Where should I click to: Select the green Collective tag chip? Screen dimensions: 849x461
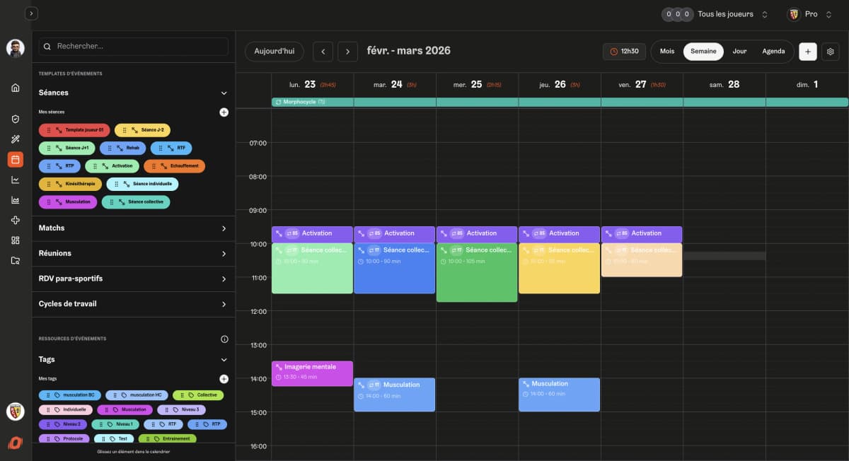[x=199, y=395]
